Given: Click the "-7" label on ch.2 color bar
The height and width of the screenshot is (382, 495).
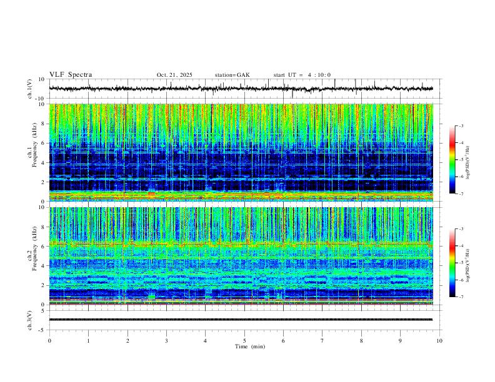Looking at the screenshot, I should pyautogui.click(x=461, y=297).
